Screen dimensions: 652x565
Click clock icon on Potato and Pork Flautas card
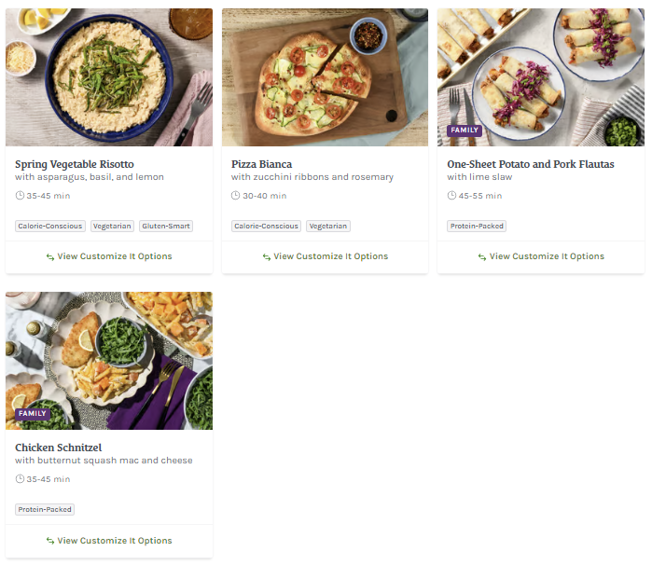point(451,196)
